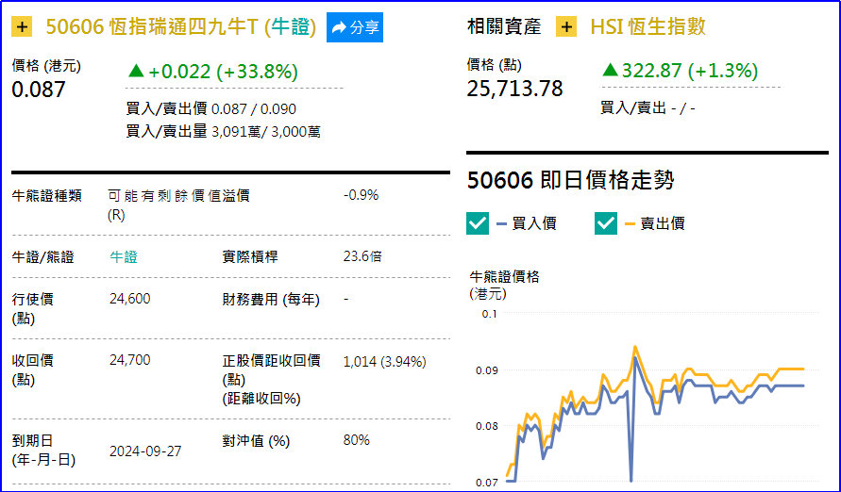The image size is (841, 492).
Task: Click the blue 買入價 legend line
Action: [501, 223]
